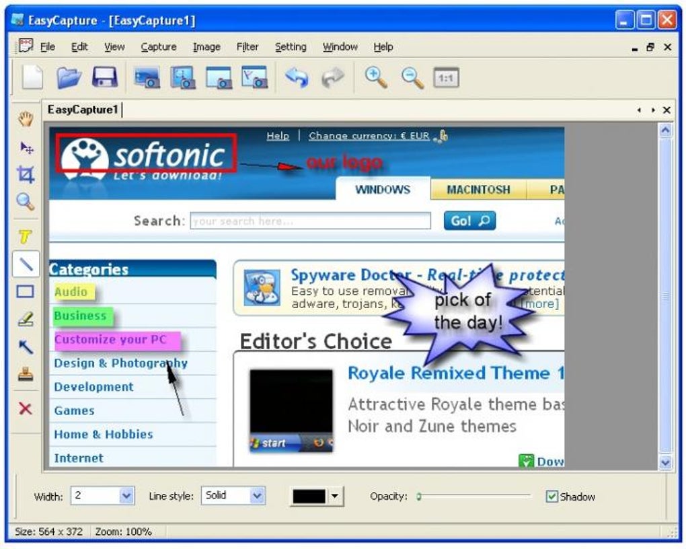Select the selection arrow tool

26,147
